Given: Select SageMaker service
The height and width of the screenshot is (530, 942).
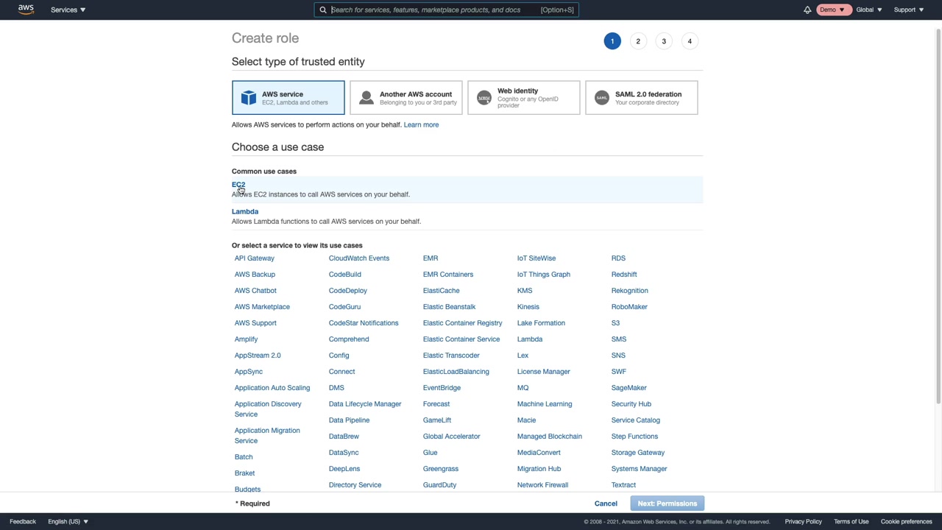Looking at the screenshot, I should [629, 388].
